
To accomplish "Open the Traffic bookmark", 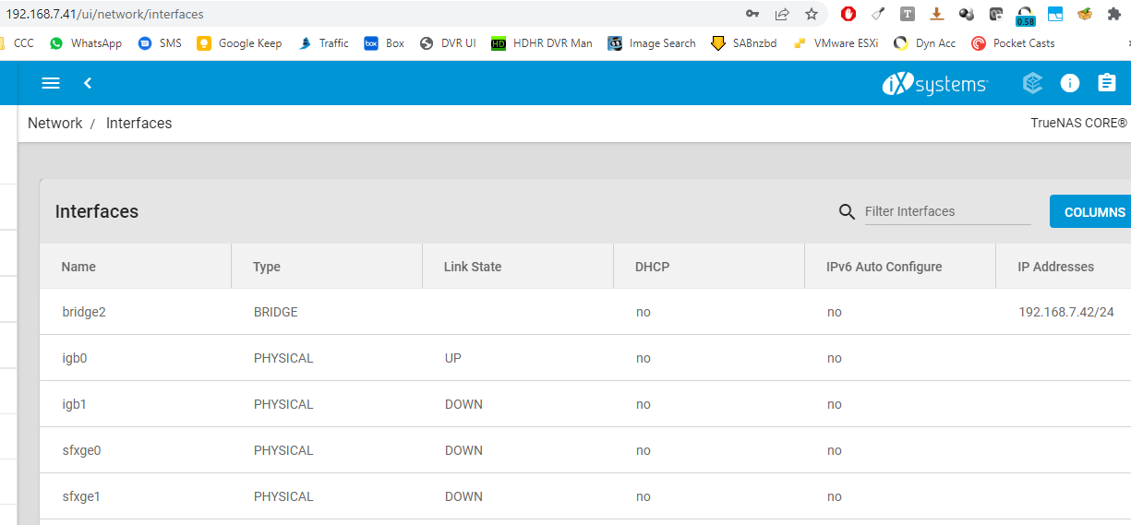I will [x=323, y=43].
